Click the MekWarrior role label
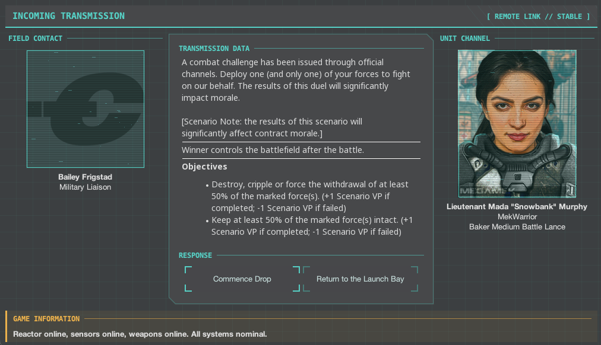Viewport: 601px width, 345px height. coord(517,216)
